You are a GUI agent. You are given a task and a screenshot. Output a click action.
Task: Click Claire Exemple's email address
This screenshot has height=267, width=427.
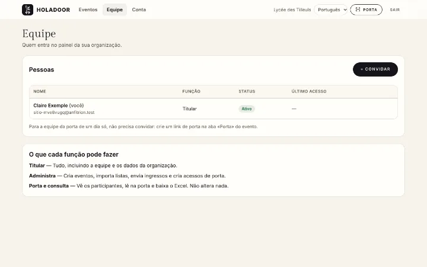click(x=64, y=112)
